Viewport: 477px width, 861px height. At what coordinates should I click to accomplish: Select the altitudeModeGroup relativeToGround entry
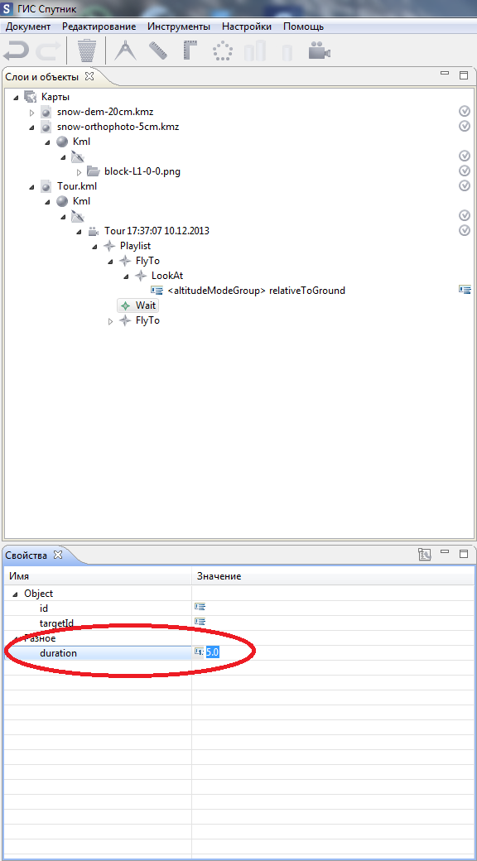point(256,291)
